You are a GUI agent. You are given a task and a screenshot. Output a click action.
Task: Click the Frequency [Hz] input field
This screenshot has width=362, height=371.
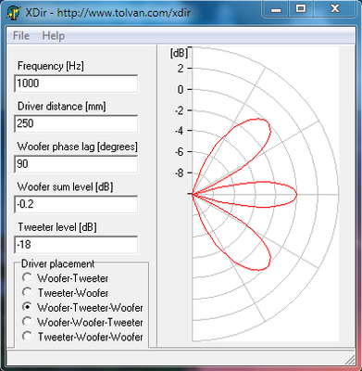point(76,83)
